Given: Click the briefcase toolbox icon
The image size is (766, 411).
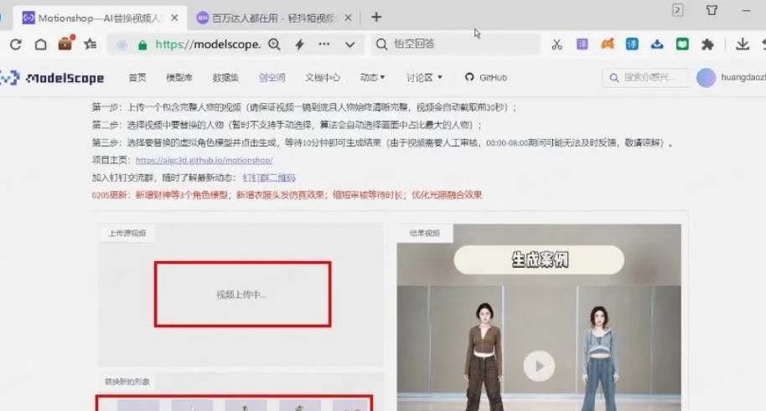Looking at the screenshot, I should click(65, 44).
